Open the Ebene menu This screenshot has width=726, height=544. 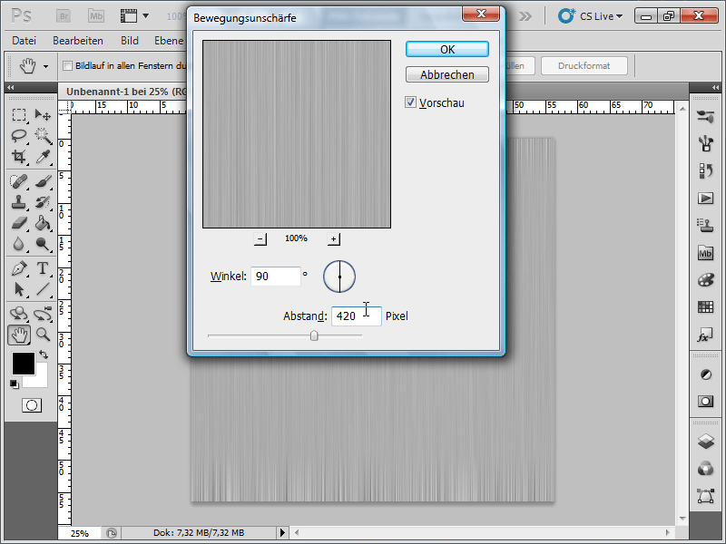[169, 41]
